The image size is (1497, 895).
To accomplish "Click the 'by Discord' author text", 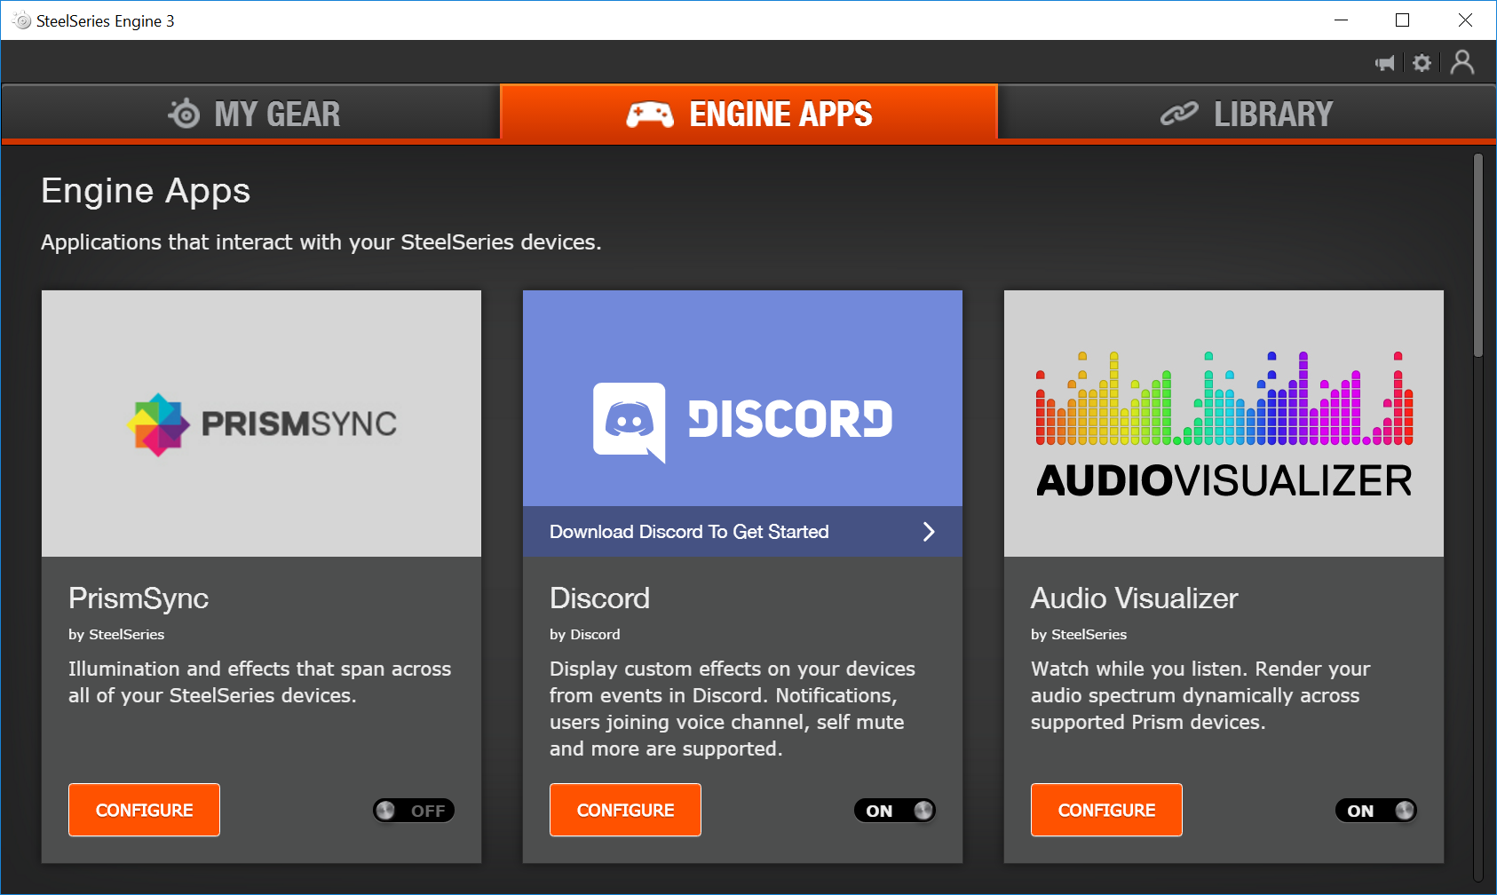I will click(x=585, y=635).
